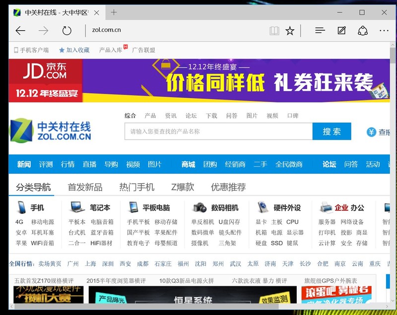Open 新闻 in the blue navigation bar

click(24, 164)
